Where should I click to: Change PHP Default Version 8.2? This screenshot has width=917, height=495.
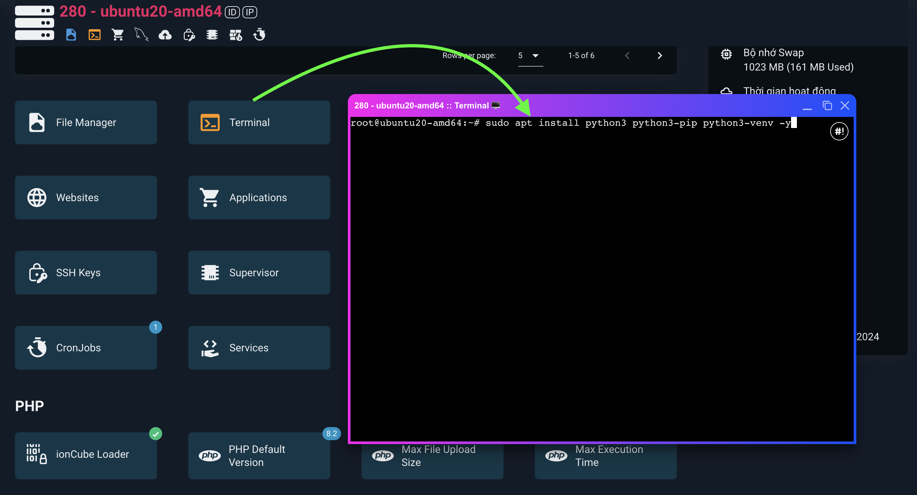pos(259,455)
